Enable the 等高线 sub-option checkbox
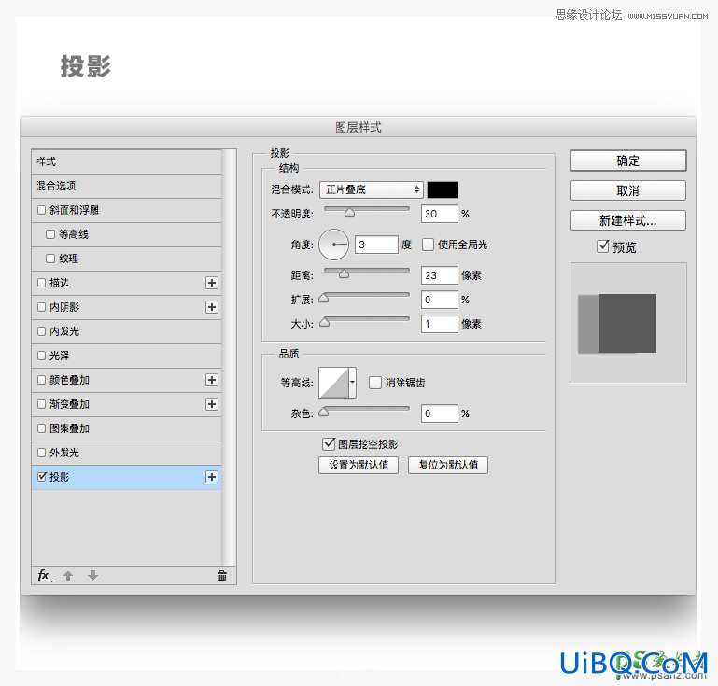Screen dimensions: 718x686 click(50, 234)
